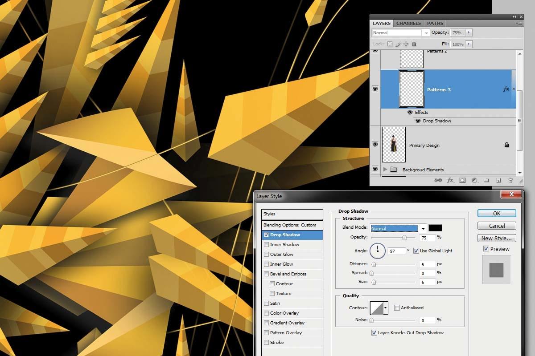Image resolution: width=535 pixels, height=356 pixels.
Task: Create a new layer group
Action: (486, 181)
